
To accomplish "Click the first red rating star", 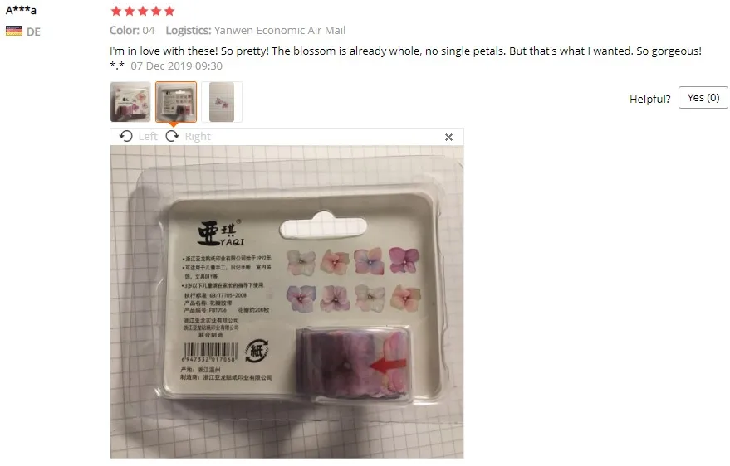I will pyautogui.click(x=116, y=11).
